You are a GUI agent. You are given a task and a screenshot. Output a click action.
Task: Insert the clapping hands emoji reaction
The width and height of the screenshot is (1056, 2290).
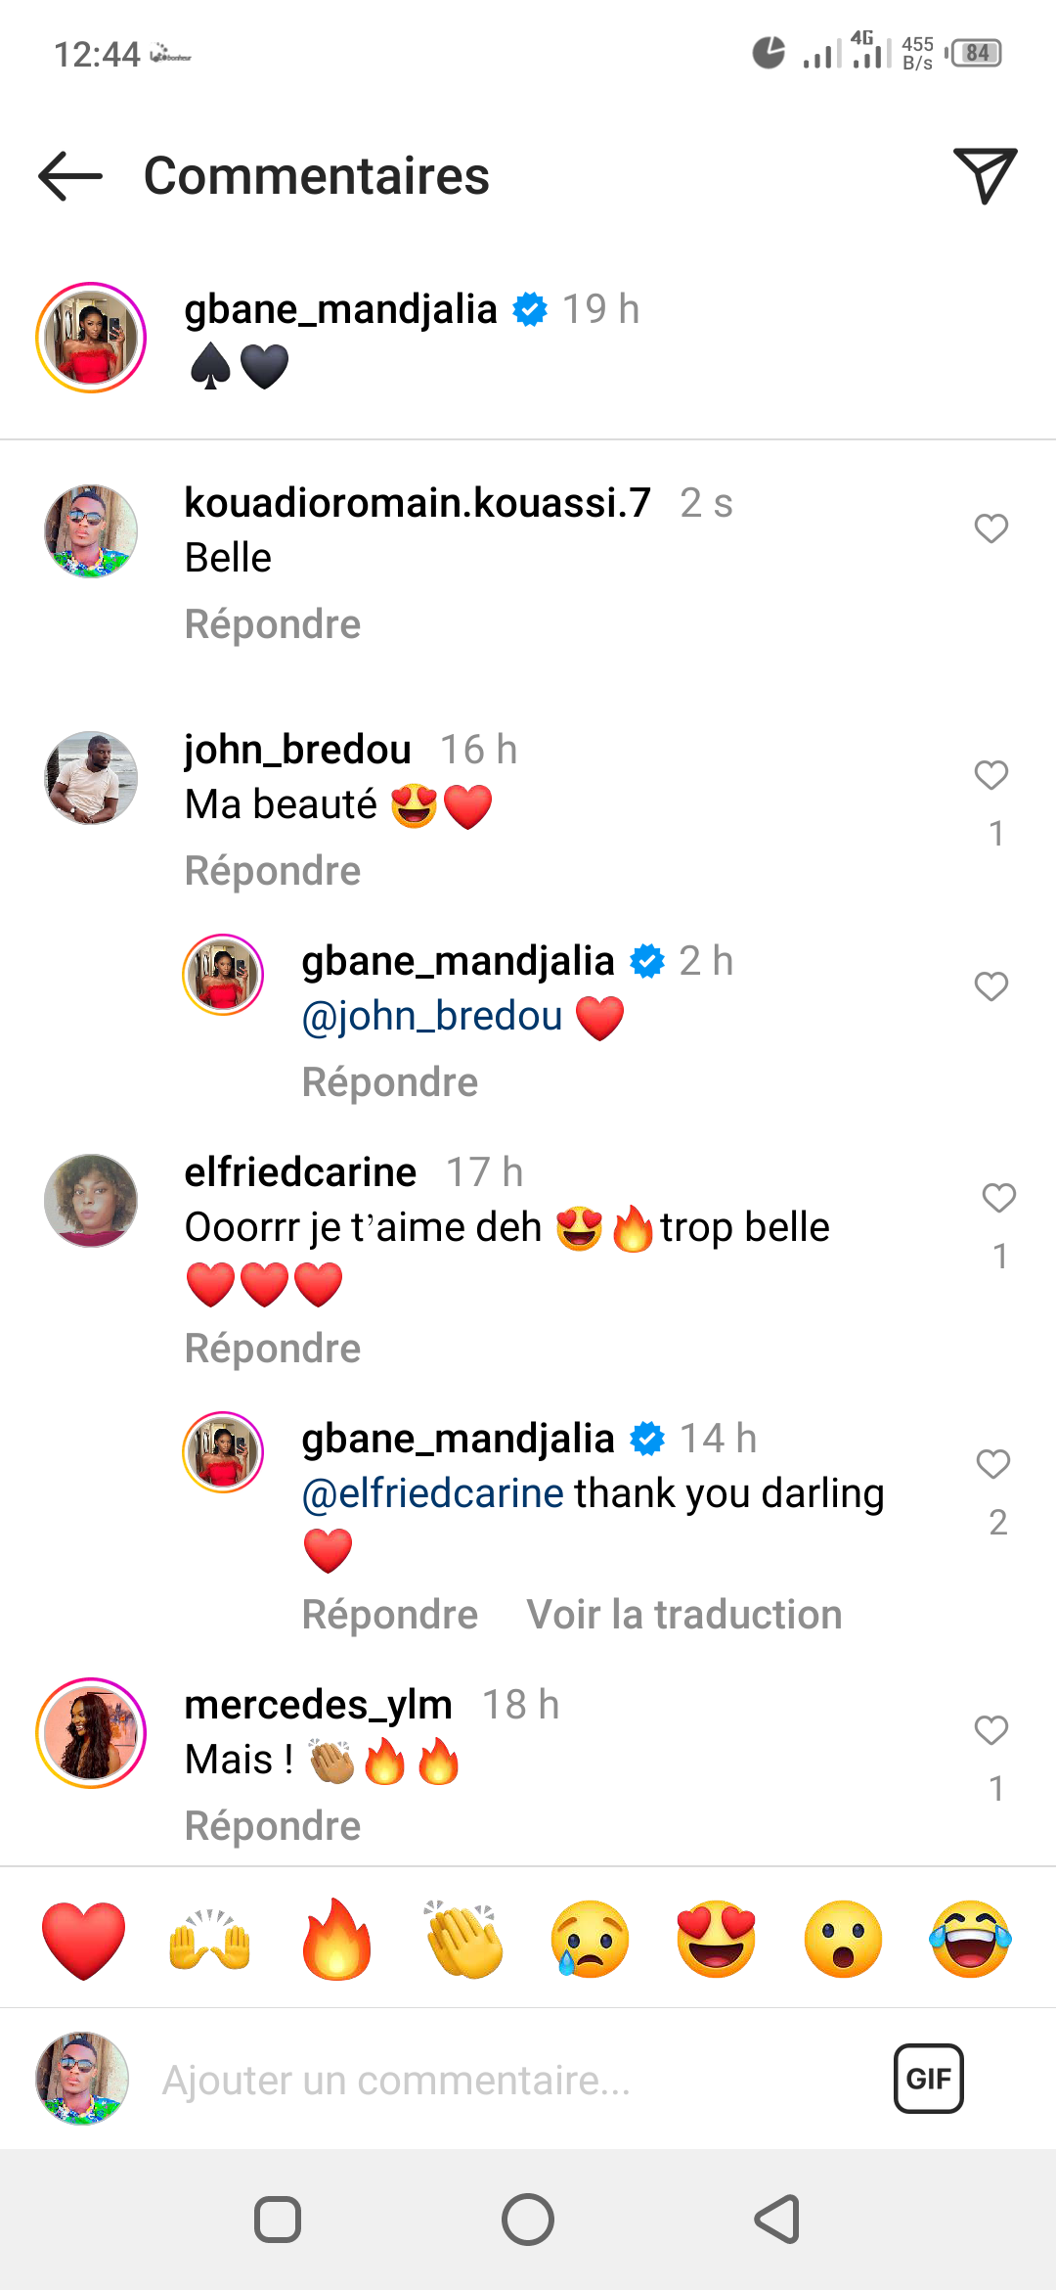tap(463, 1940)
